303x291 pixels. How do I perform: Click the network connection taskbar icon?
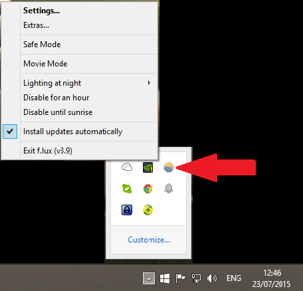tap(196, 278)
